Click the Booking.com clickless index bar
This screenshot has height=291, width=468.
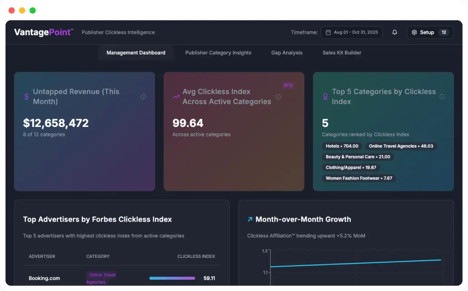click(172, 278)
